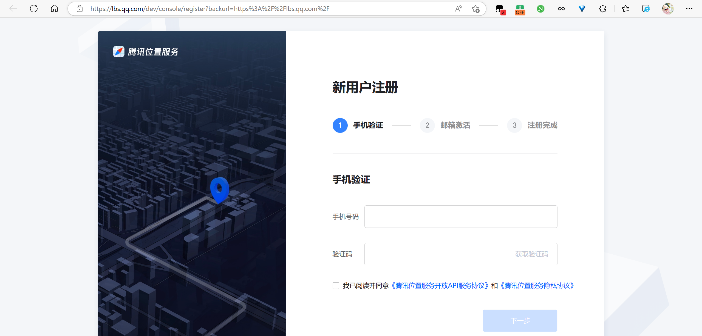Check the agreement consent checkbox
Screen dimensions: 702x336
pyautogui.click(x=336, y=285)
